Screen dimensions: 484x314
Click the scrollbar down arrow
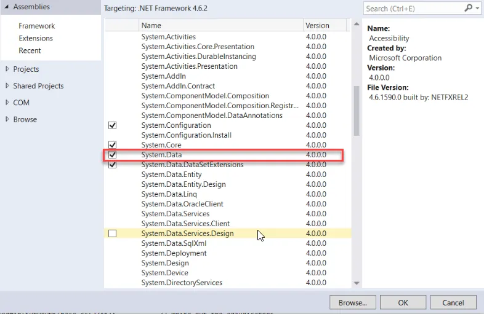[x=357, y=283]
